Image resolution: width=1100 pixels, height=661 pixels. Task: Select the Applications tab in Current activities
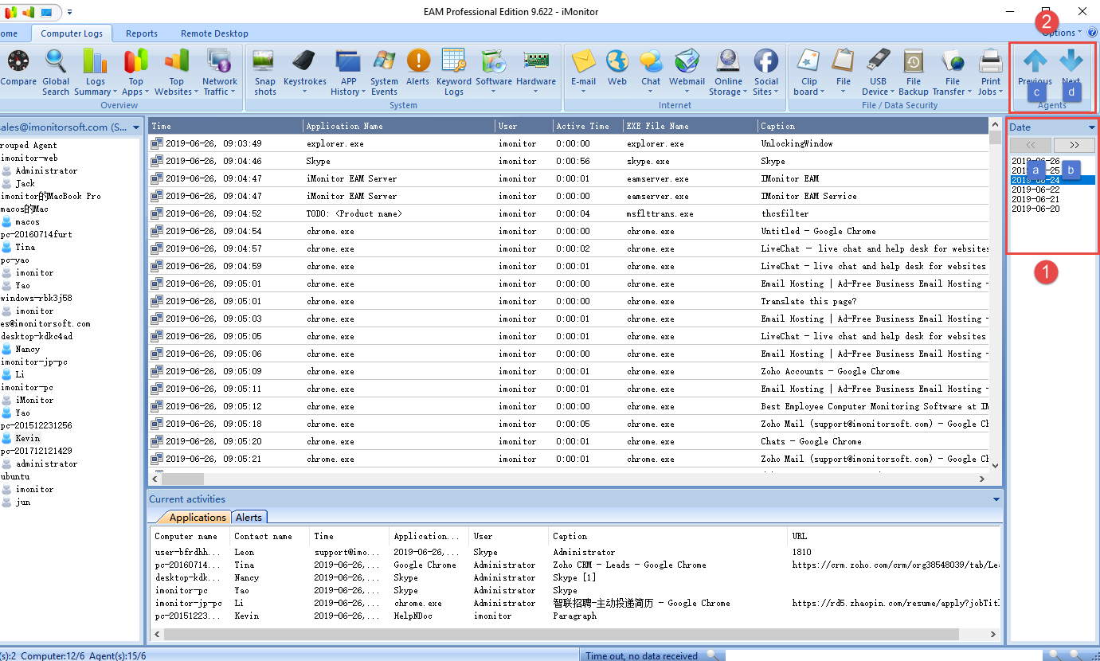click(198, 518)
